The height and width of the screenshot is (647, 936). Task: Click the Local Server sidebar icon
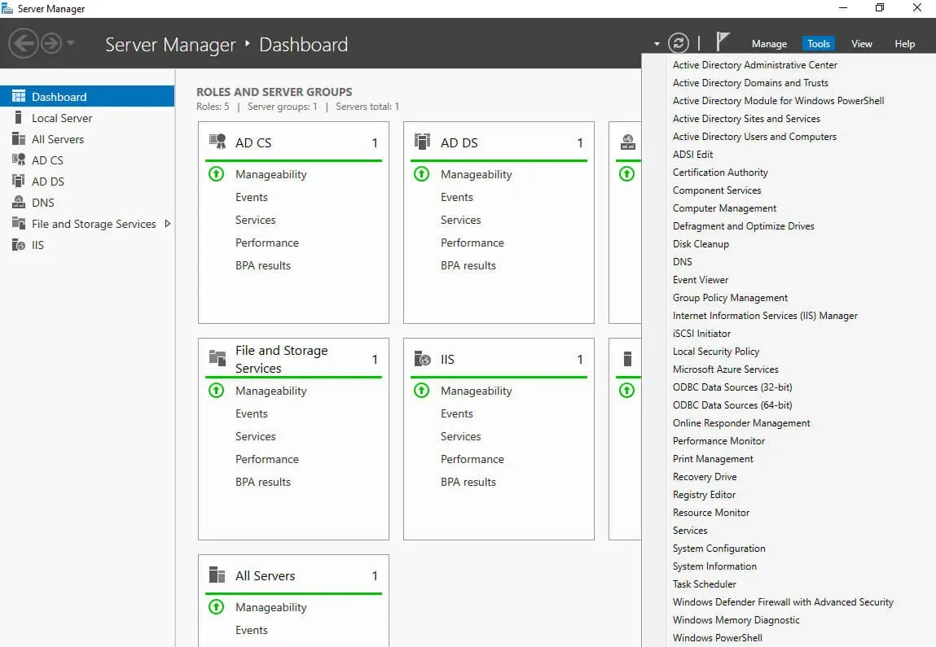click(x=19, y=117)
